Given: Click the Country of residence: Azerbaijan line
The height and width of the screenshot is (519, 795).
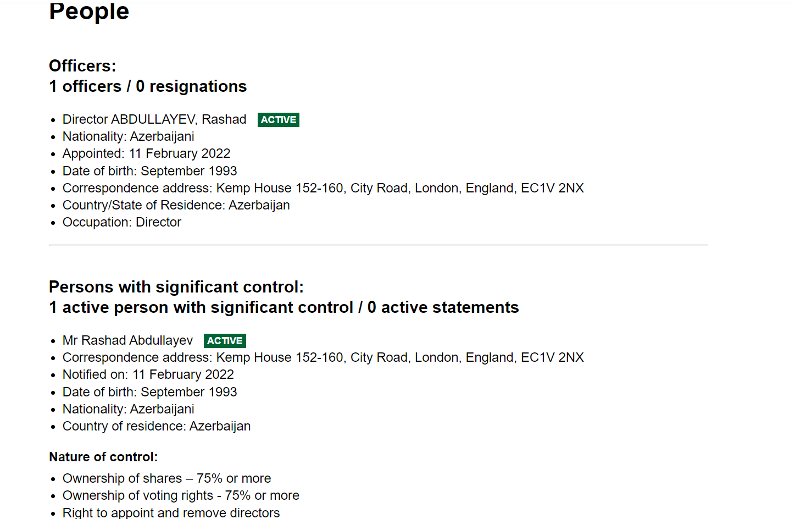Looking at the screenshot, I should click(x=156, y=426).
